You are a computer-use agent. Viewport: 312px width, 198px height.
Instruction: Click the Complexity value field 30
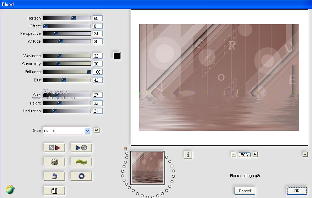98,64
